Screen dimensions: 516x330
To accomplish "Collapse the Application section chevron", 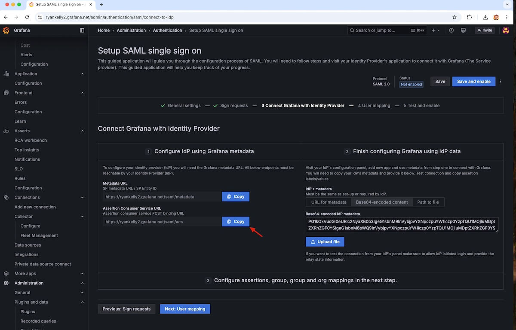I will point(82,74).
